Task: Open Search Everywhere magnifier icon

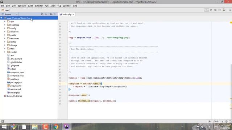Action: (230, 10)
